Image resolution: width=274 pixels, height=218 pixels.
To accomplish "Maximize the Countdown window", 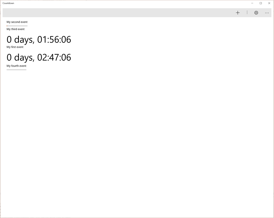I will 261,3.
